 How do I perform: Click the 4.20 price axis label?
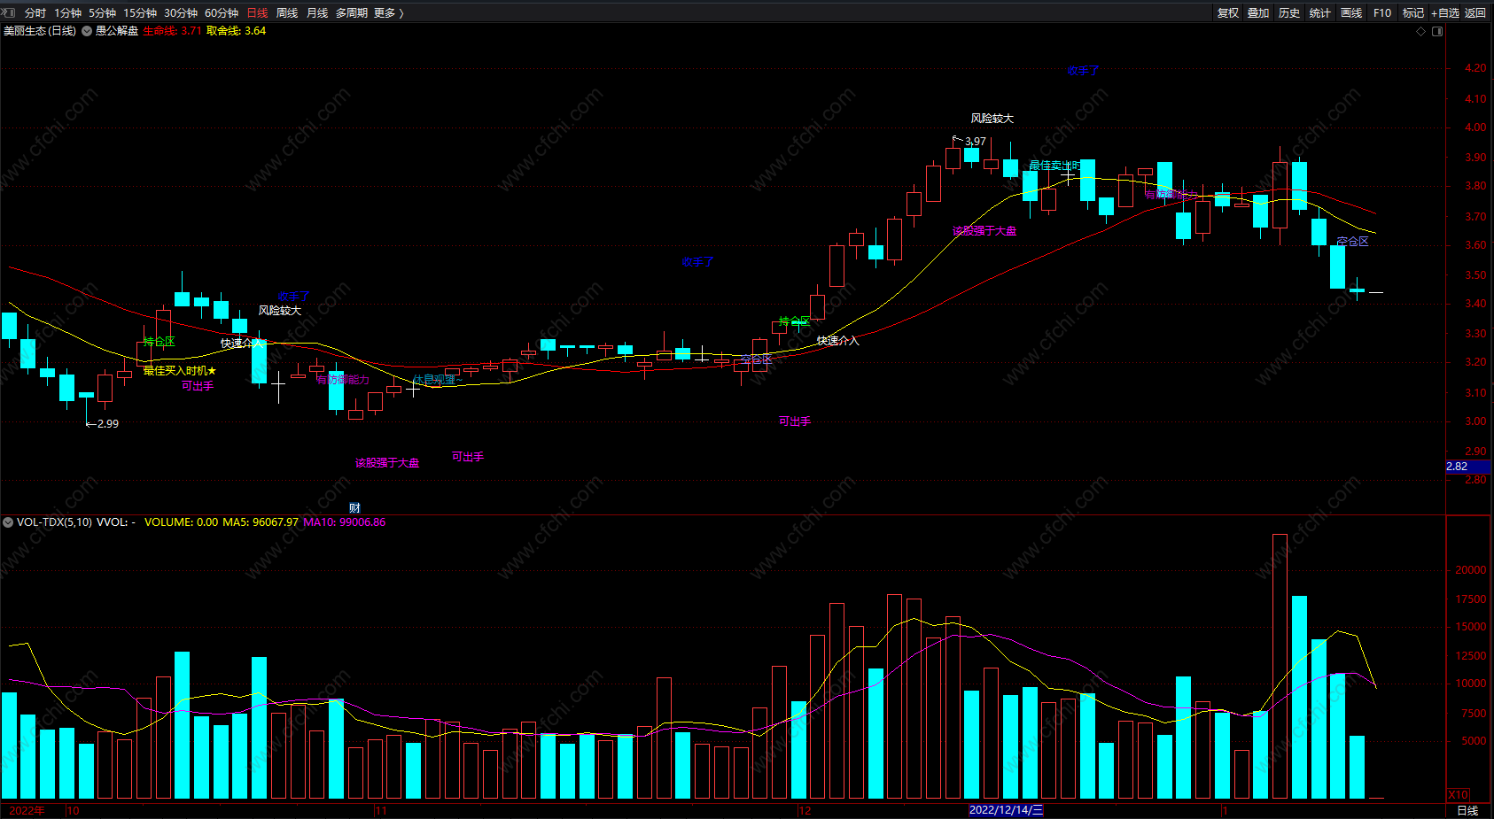coord(1475,68)
